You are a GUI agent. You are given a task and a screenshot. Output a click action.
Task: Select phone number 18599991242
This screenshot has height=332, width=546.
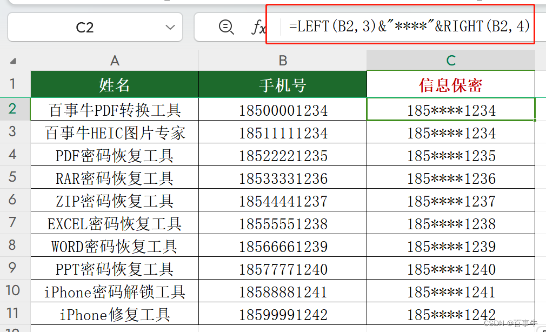click(x=282, y=313)
